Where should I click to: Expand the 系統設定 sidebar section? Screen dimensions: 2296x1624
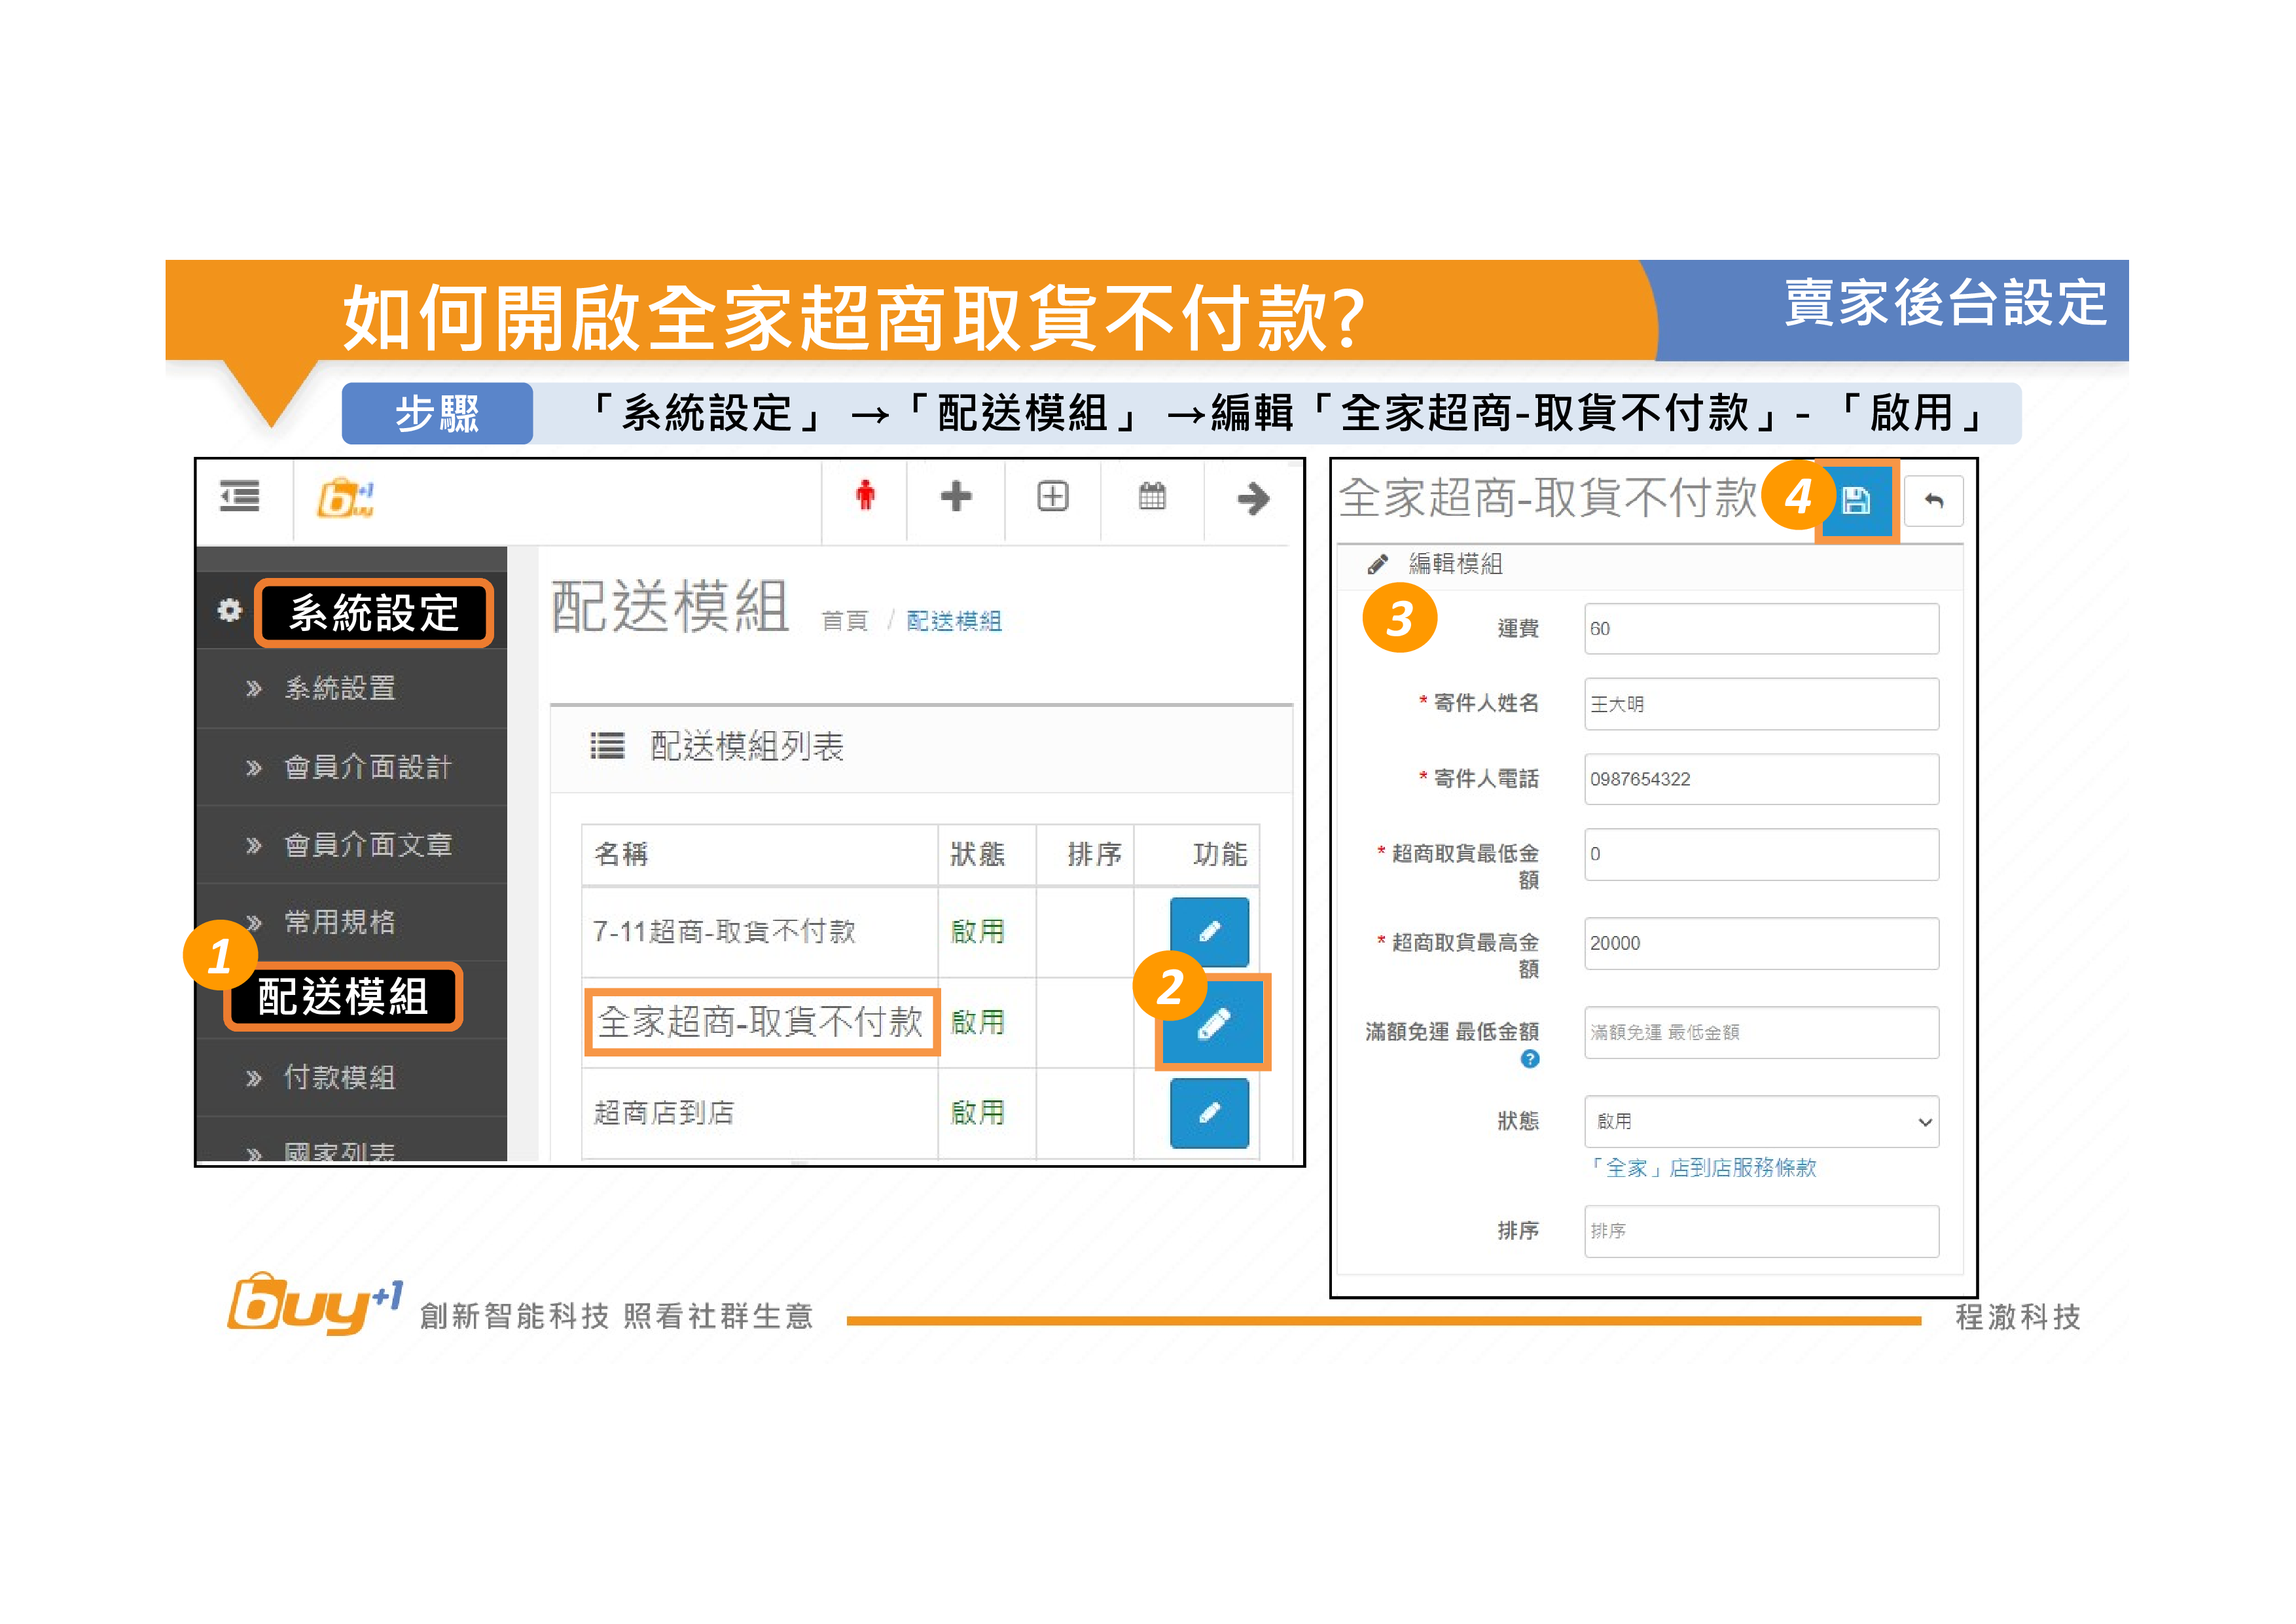(373, 613)
